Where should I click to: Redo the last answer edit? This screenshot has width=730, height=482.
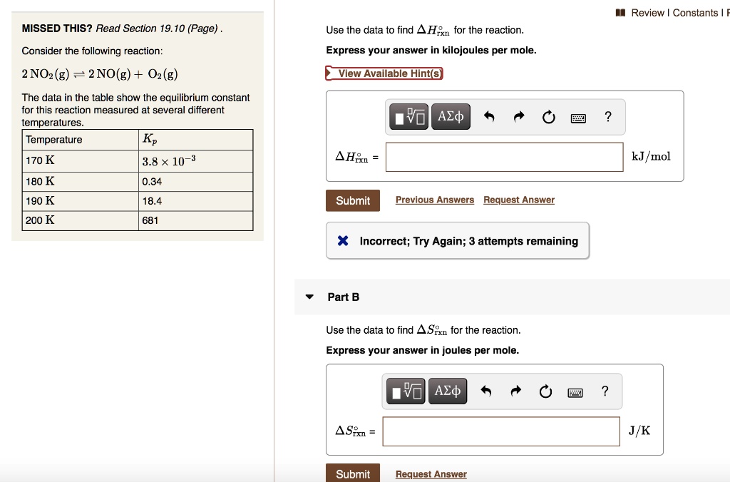coord(520,116)
